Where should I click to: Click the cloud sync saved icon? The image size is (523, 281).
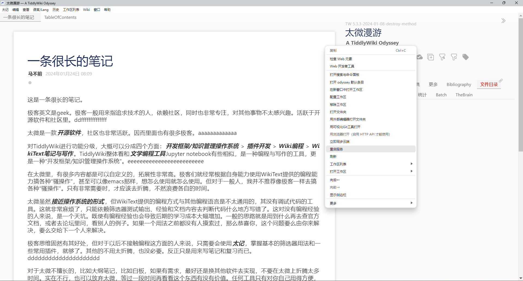coord(420,57)
